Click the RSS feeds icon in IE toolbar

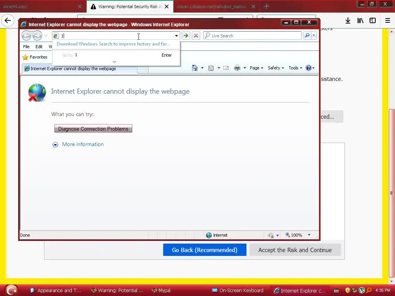tap(211, 68)
